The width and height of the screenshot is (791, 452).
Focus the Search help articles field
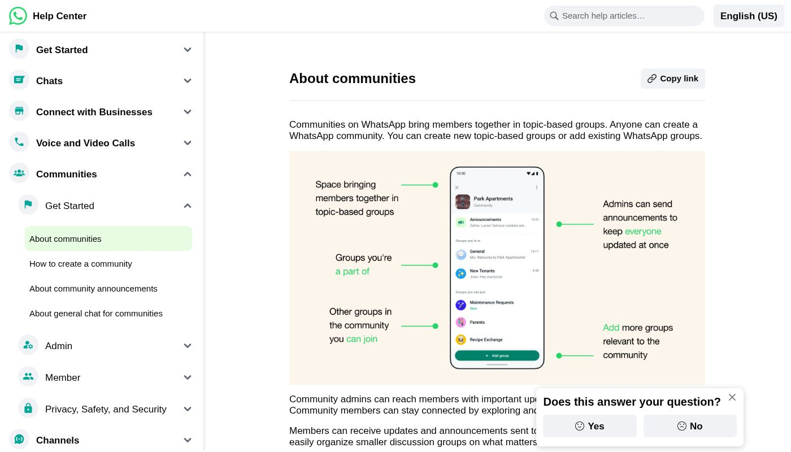click(627, 16)
